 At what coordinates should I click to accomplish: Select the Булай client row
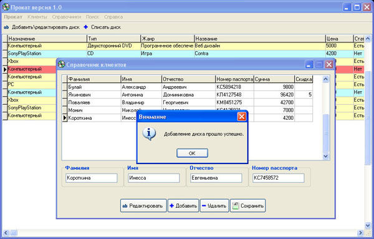click(187, 87)
